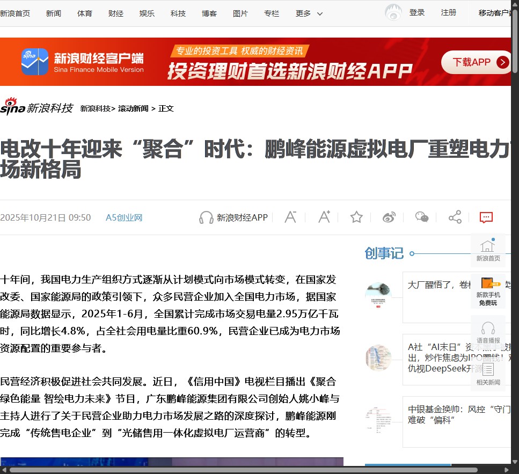This screenshot has width=519, height=474.
Task: Click the vertical scrollbar down arrow
Action: (515, 462)
